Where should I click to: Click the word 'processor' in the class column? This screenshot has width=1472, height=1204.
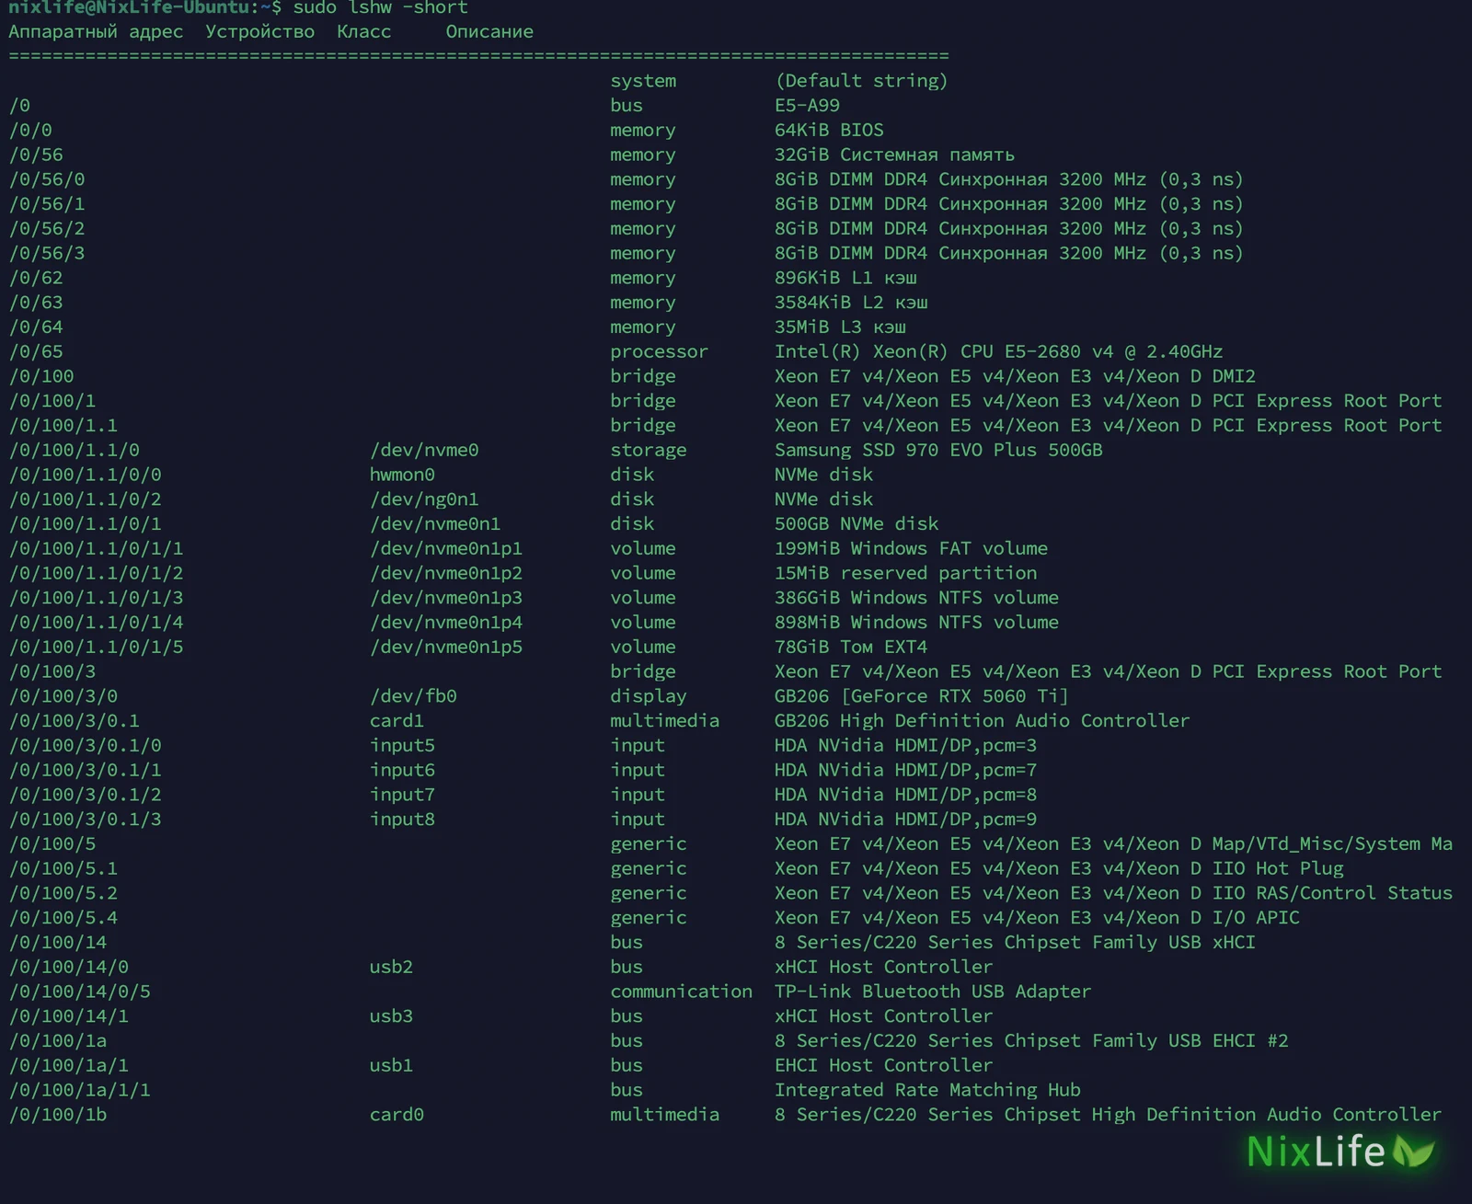pos(659,351)
